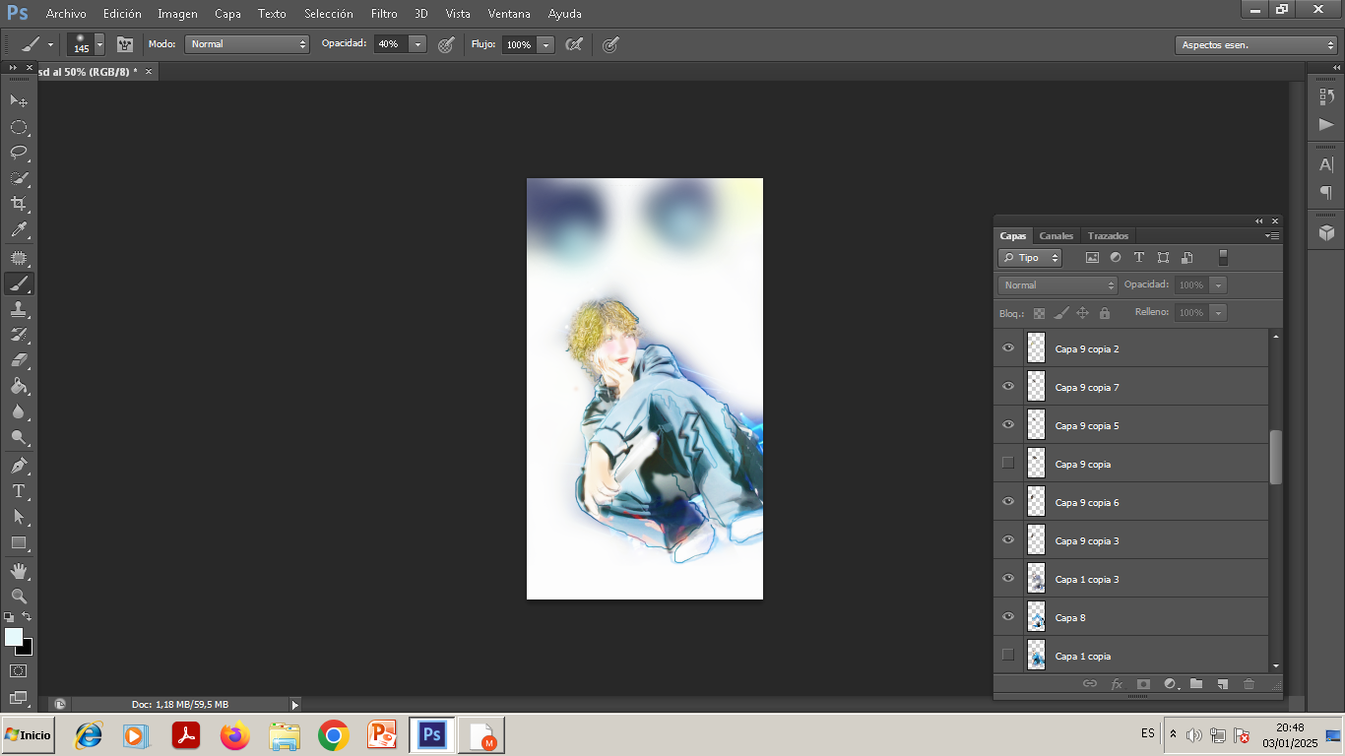Select the Blur tool
1345x756 pixels.
pos(19,411)
